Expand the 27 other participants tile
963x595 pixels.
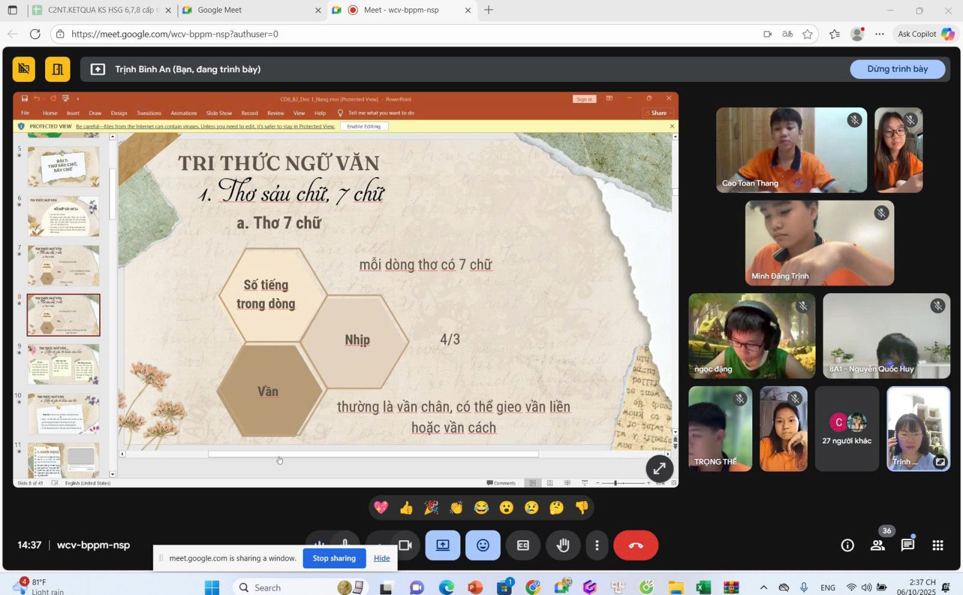[x=846, y=429]
